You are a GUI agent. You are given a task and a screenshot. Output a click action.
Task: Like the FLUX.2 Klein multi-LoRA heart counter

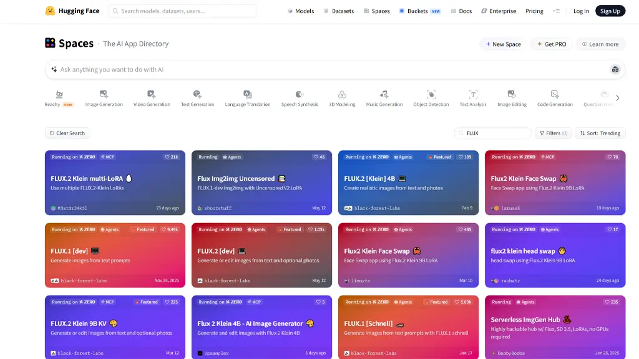pyautogui.click(x=172, y=157)
